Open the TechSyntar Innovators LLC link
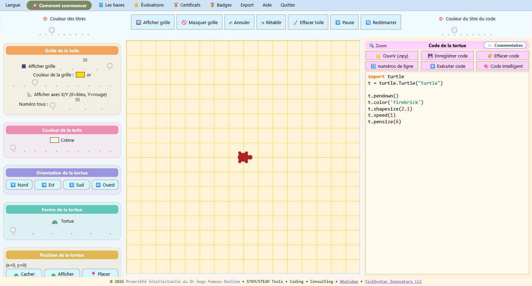 (x=393, y=282)
